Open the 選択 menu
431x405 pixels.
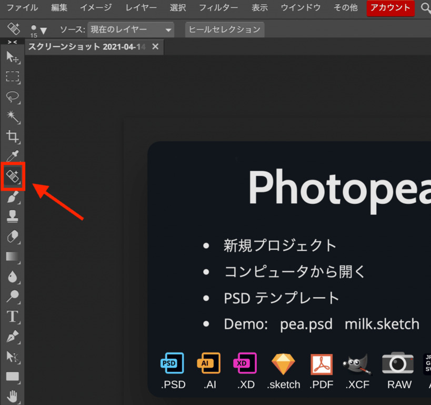tap(178, 8)
